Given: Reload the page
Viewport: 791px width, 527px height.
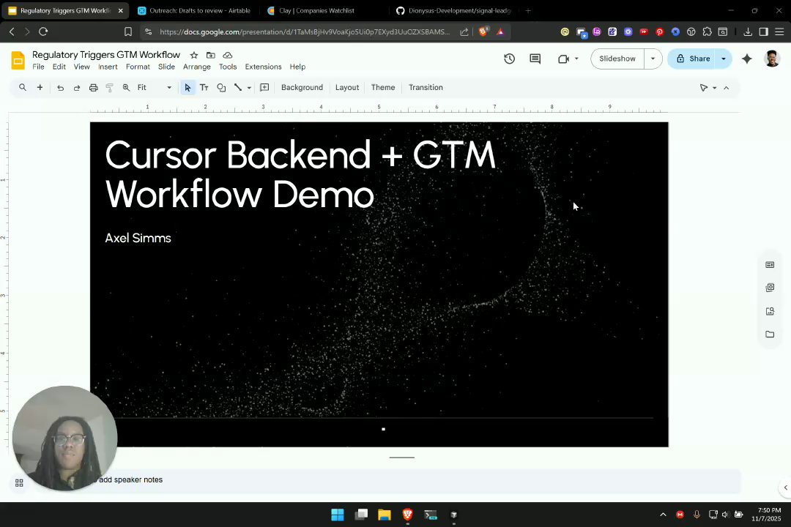Looking at the screenshot, I should point(43,31).
